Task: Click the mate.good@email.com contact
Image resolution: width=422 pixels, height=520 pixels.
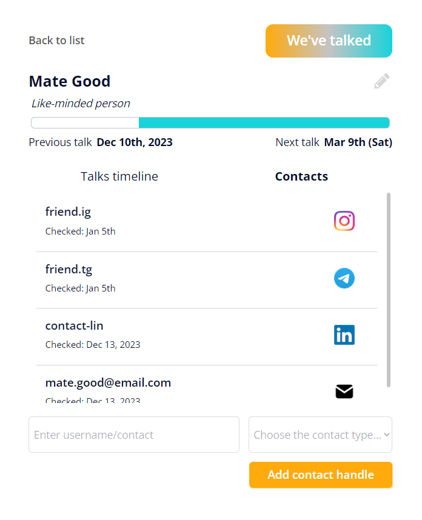Action: pos(108,383)
